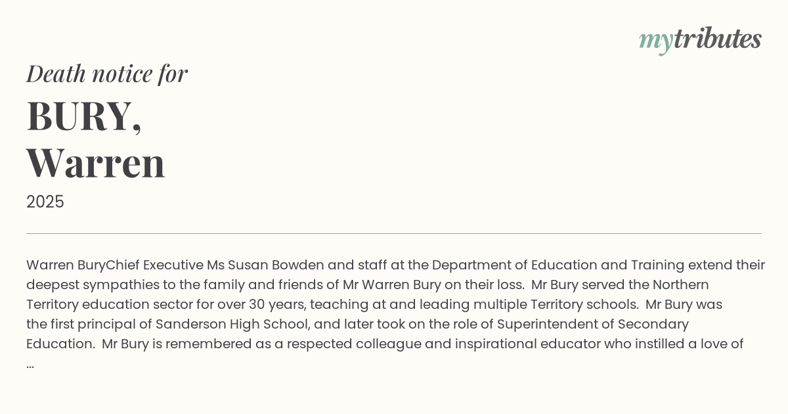Click "Warren BuryChief Executive" at the notice start

pos(115,265)
